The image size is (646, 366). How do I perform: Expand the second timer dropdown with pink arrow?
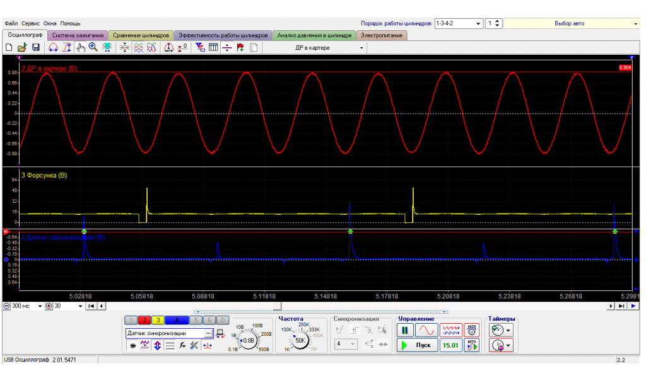click(508, 345)
